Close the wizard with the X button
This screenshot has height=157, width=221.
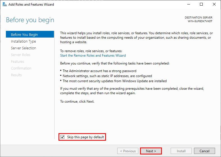pyautogui.click(x=214, y=4)
